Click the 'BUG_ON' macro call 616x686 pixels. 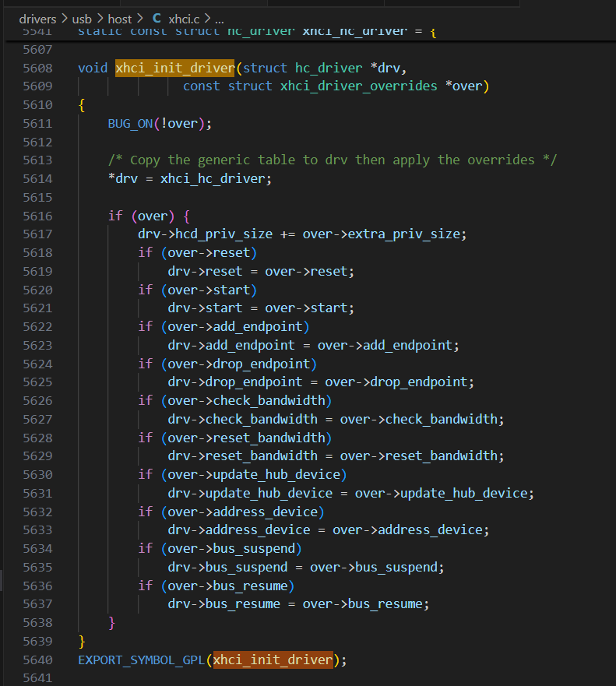click(130, 124)
